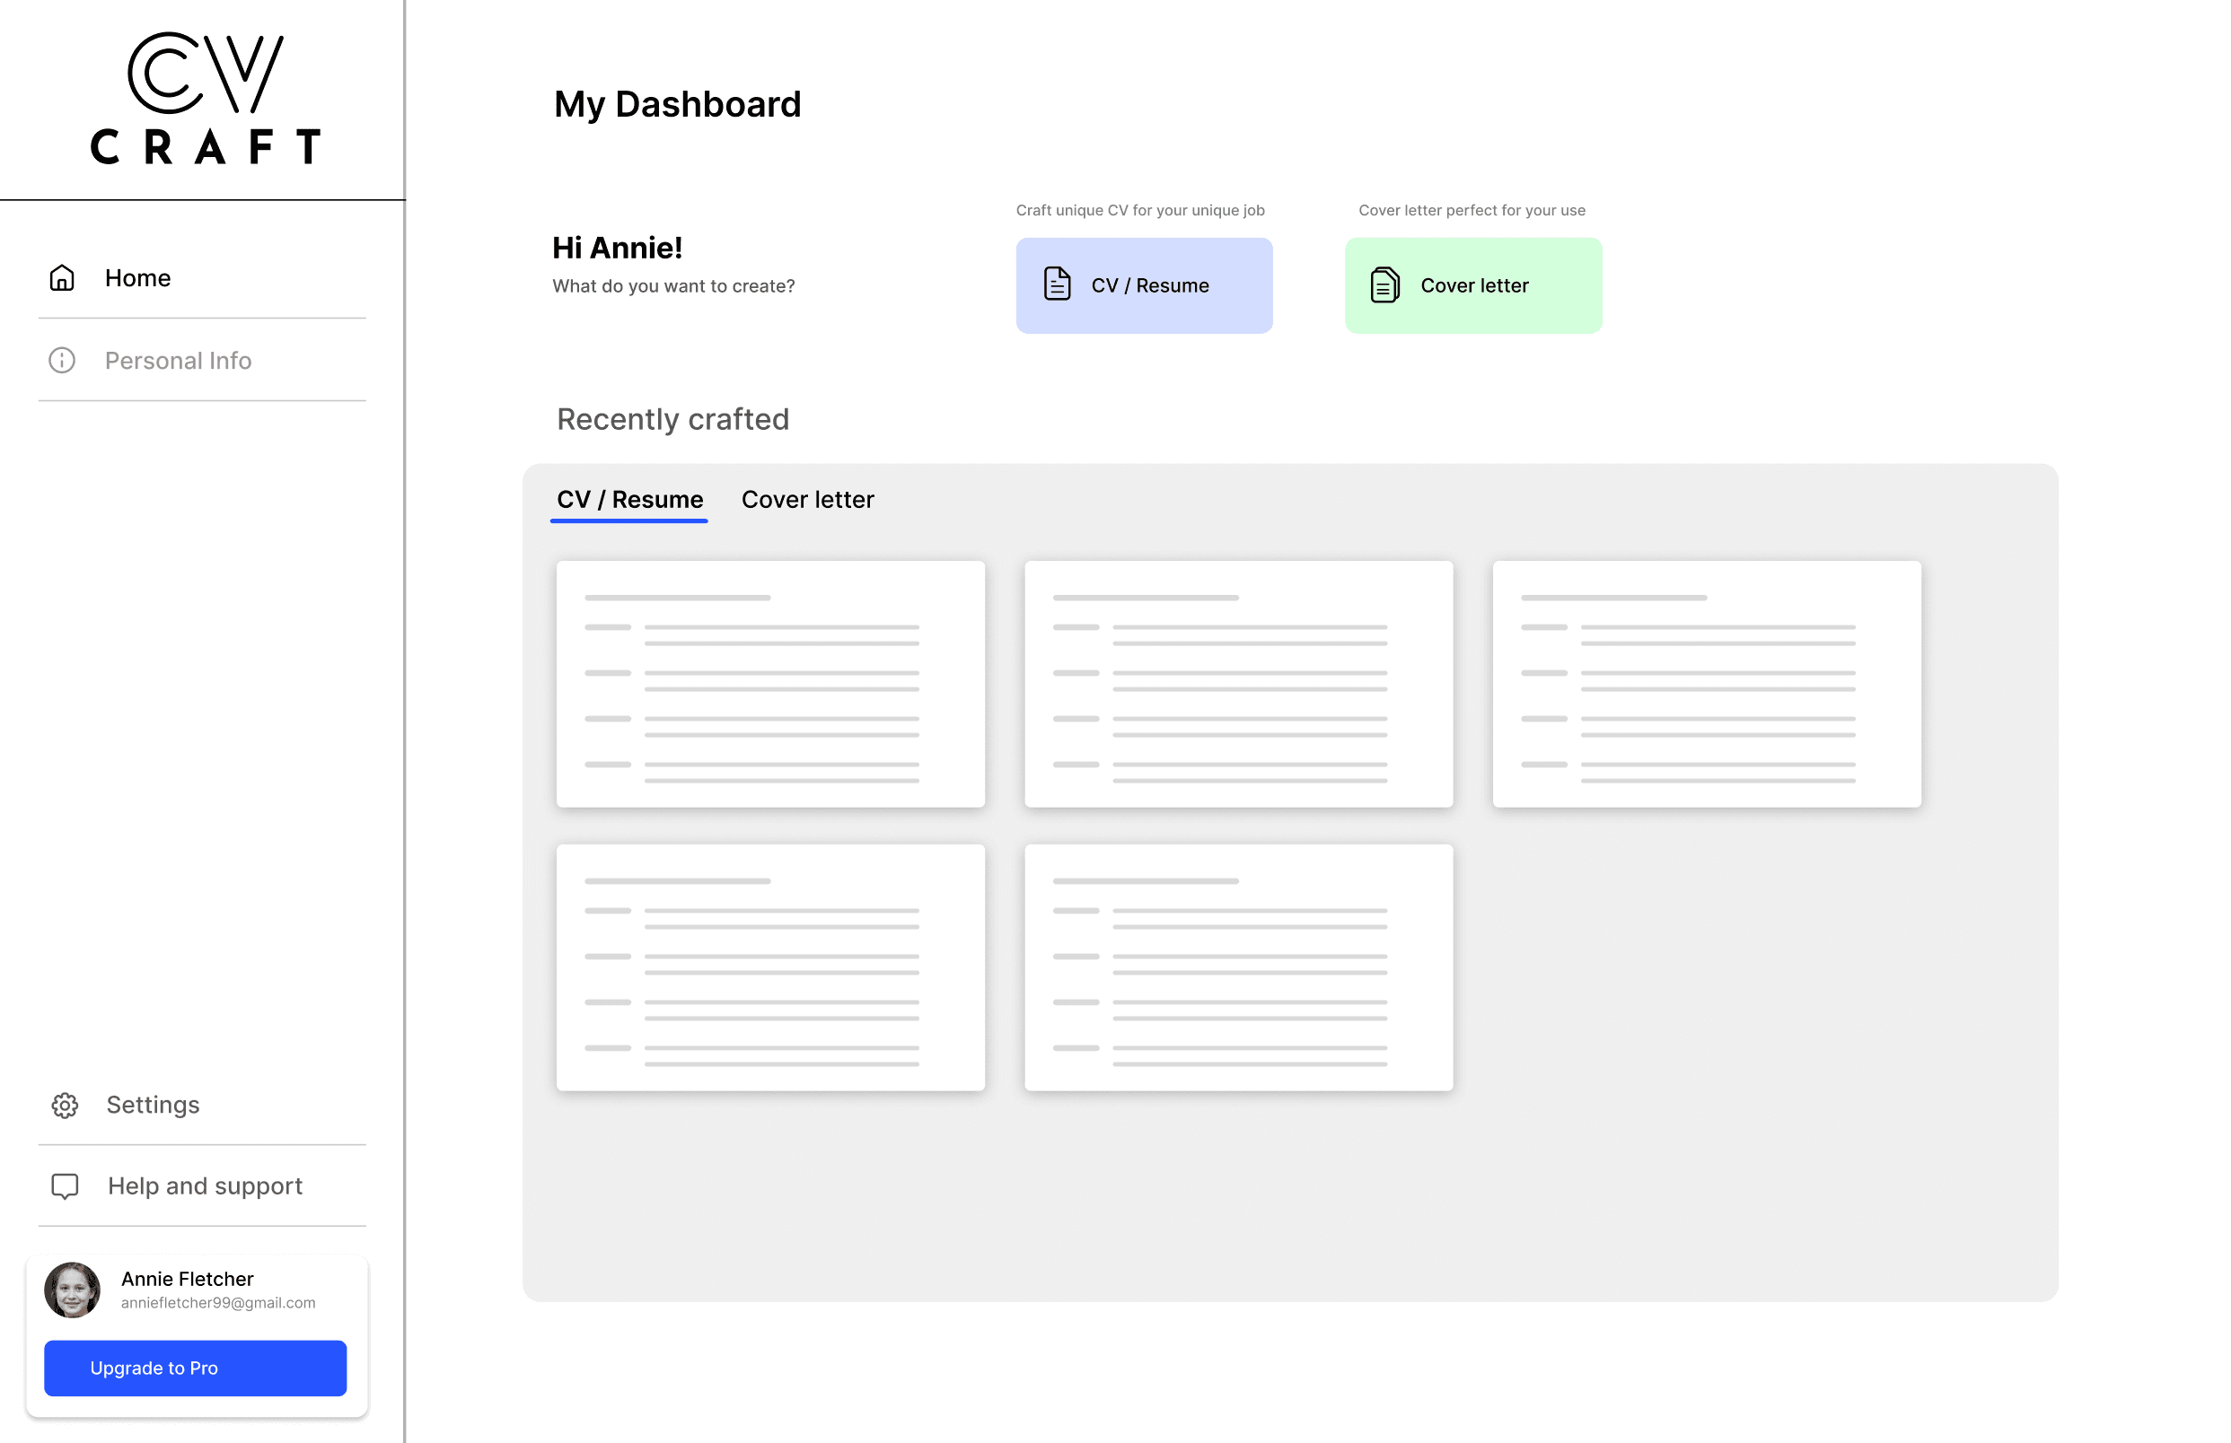Viewport: 2232px width, 1443px height.
Task: Open the second resume thumbnail in bottom row
Action: tap(1238, 968)
